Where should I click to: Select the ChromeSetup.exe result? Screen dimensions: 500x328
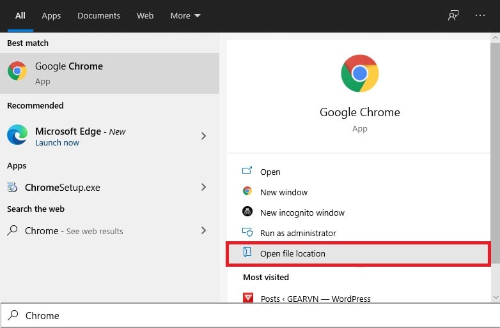point(110,187)
